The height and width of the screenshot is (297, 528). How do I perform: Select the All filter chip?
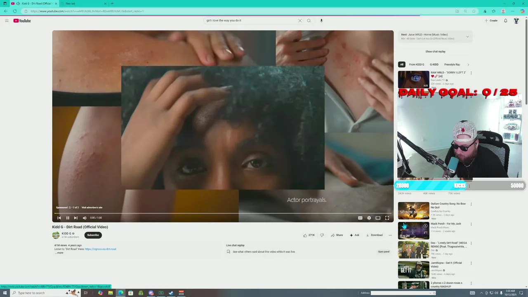pos(401,64)
